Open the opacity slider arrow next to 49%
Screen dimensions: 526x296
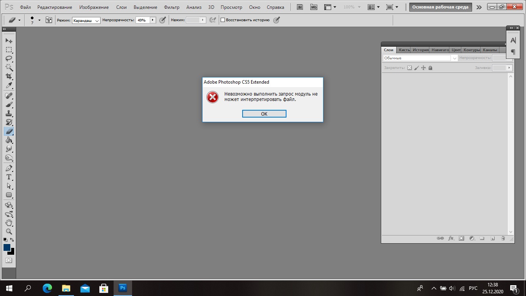[x=153, y=20]
